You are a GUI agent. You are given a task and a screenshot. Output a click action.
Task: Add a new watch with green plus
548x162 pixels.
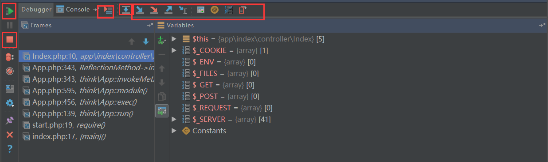[162, 41]
